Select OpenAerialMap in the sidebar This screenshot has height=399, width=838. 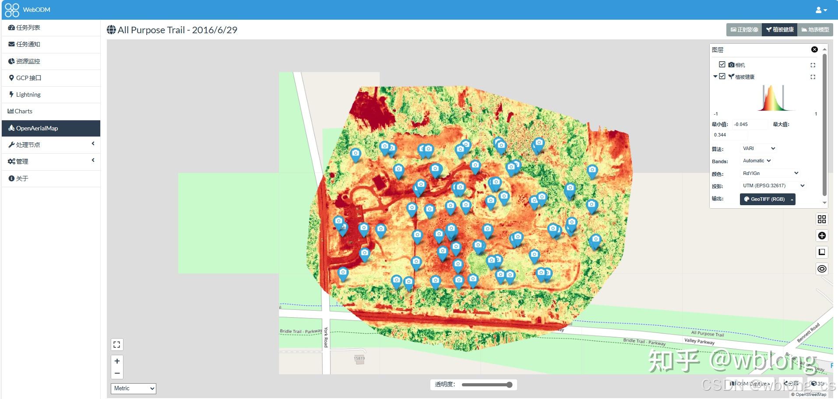[38, 128]
